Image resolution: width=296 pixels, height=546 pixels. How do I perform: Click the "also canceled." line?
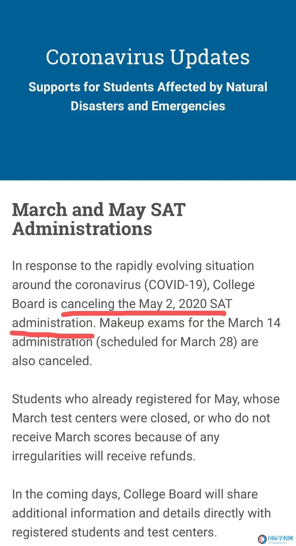click(x=52, y=361)
